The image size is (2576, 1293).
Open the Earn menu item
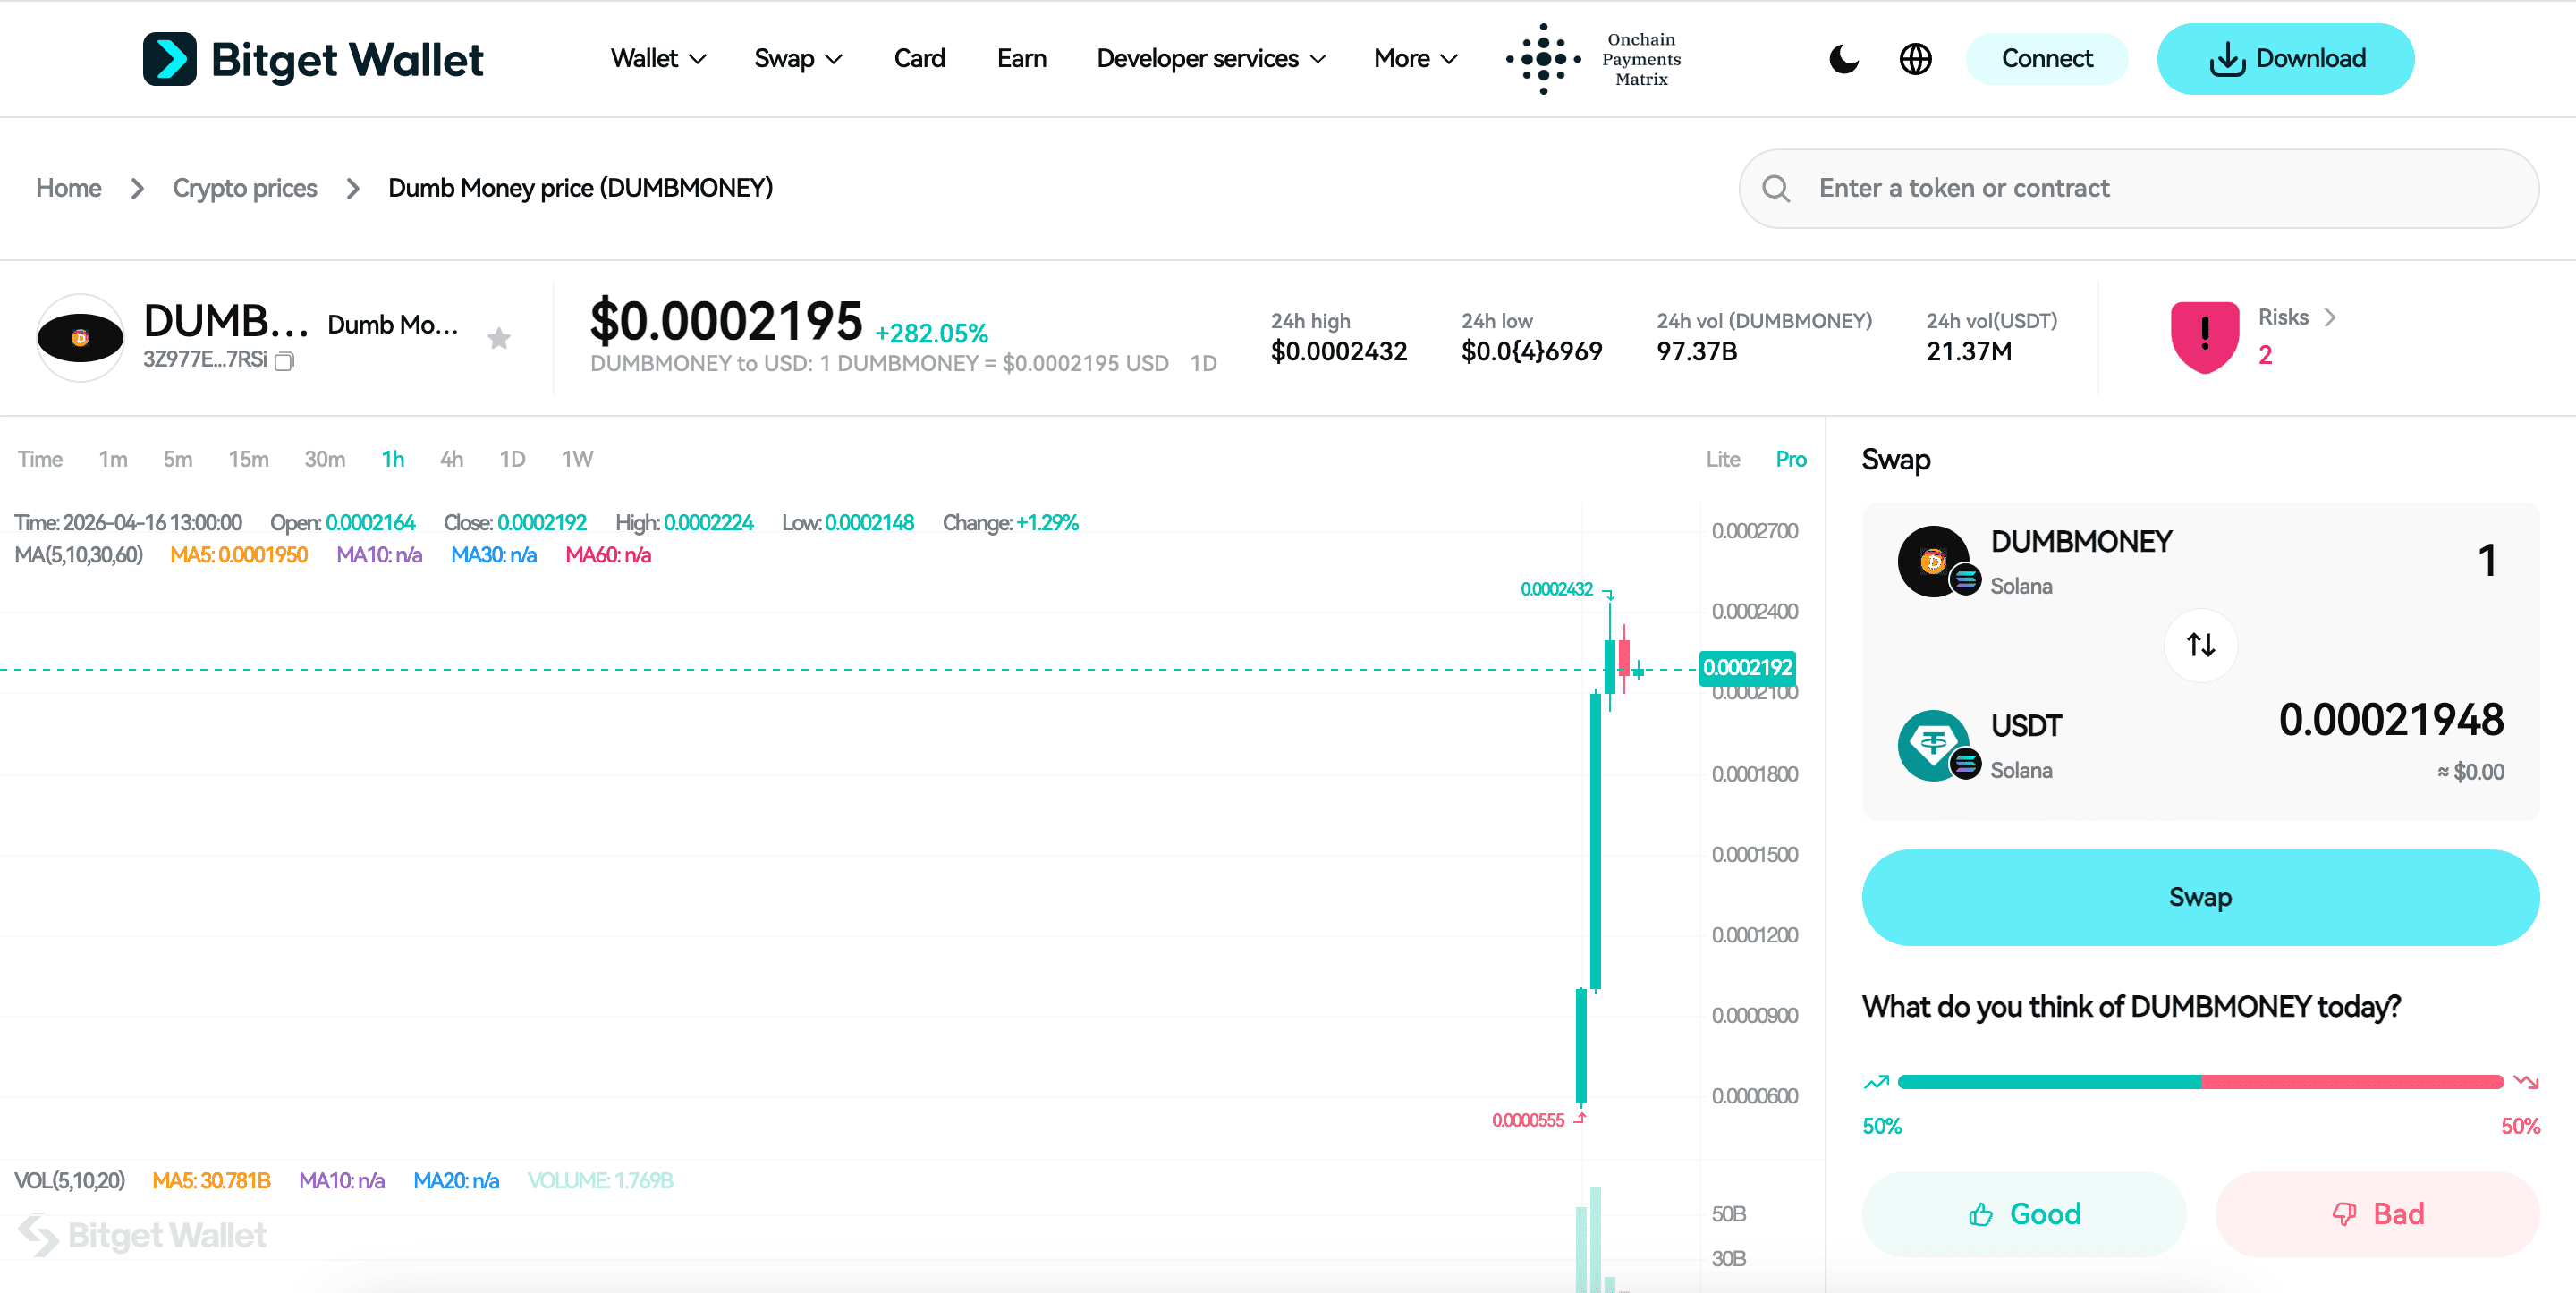coord(1021,59)
